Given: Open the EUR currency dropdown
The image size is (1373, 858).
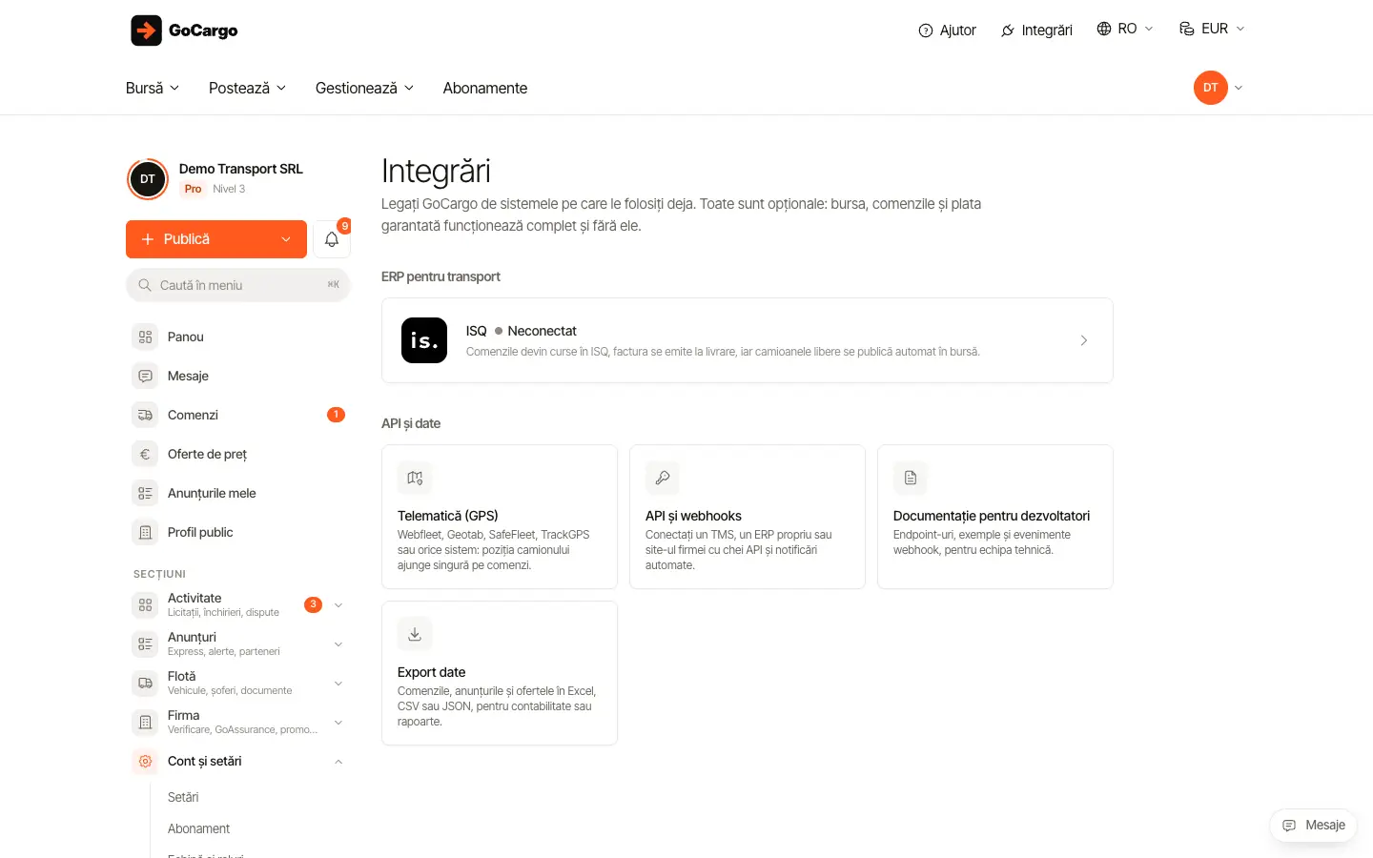Looking at the screenshot, I should (x=1212, y=29).
